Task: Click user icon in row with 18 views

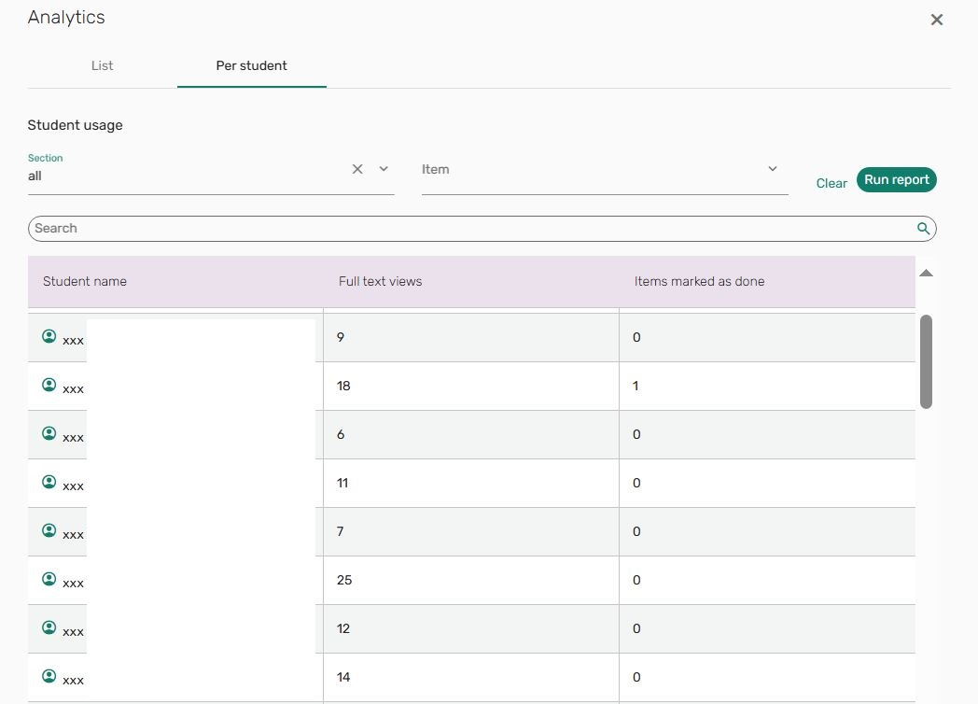Action: 49,385
